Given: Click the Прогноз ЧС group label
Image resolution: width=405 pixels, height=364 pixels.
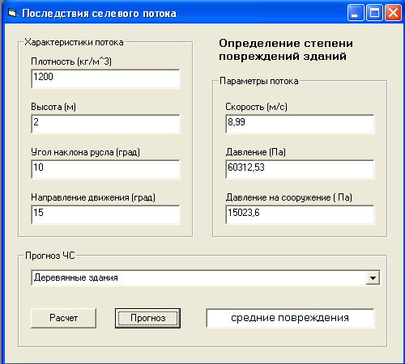Looking at the screenshot, I should 50,256.
